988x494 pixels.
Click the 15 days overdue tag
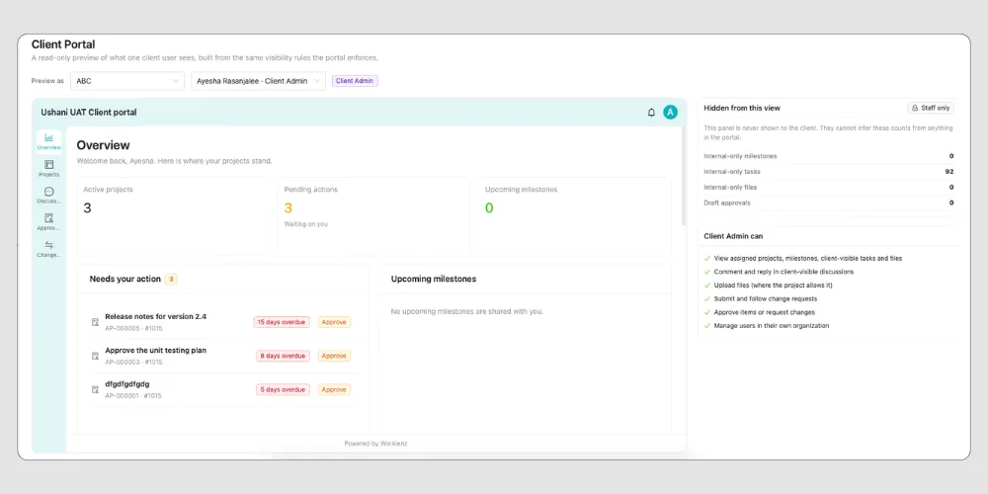[x=282, y=322]
